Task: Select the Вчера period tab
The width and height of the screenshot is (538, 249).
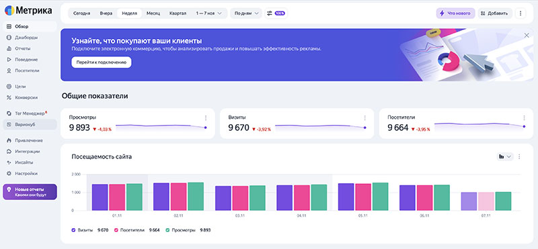Action: pyautogui.click(x=106, y=13)
